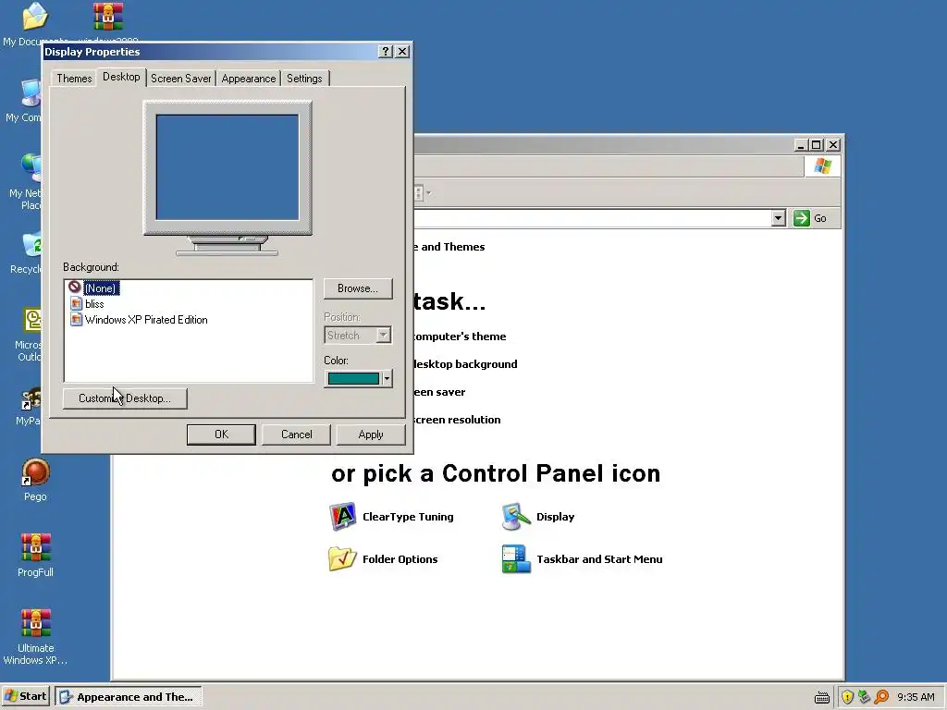Click the computer's theme task link

click(460, 337)
